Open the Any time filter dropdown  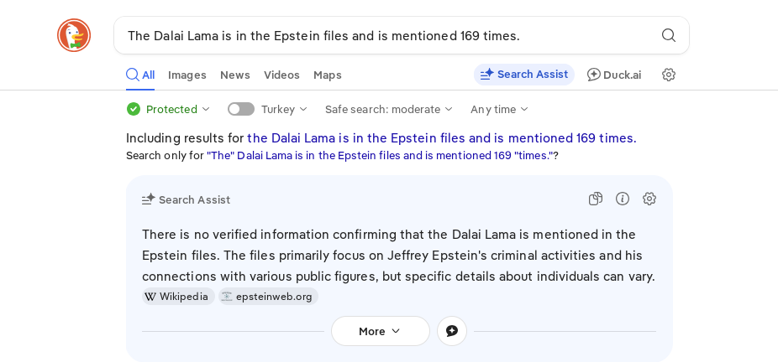point(499,109)
